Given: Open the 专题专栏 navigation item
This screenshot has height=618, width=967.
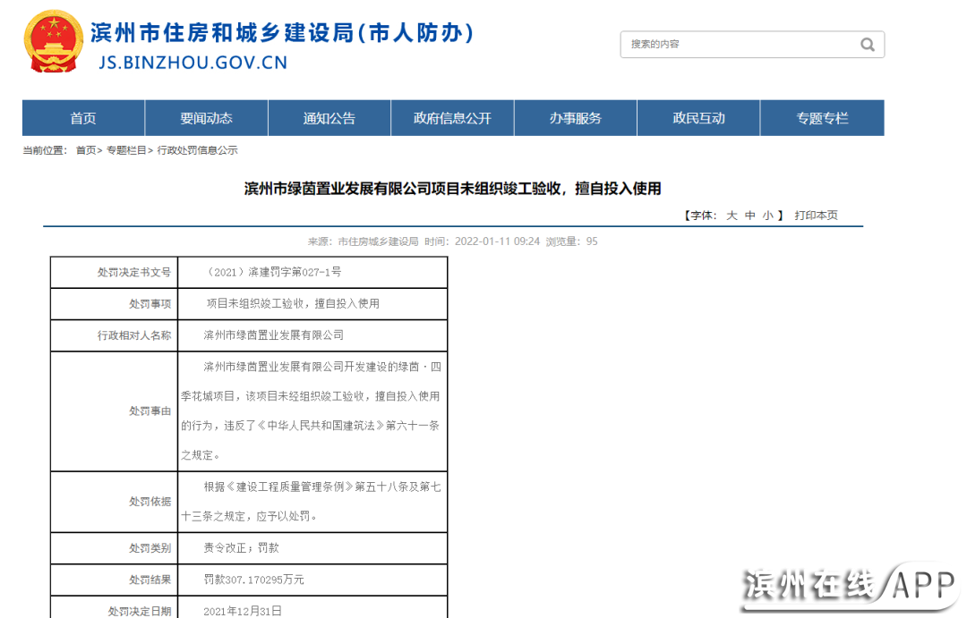Looking at the screenshot, I should 822,118.
